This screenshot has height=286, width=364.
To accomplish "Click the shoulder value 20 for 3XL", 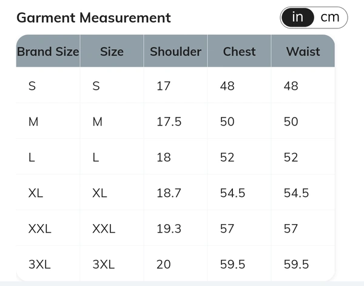I will (164, 264).
